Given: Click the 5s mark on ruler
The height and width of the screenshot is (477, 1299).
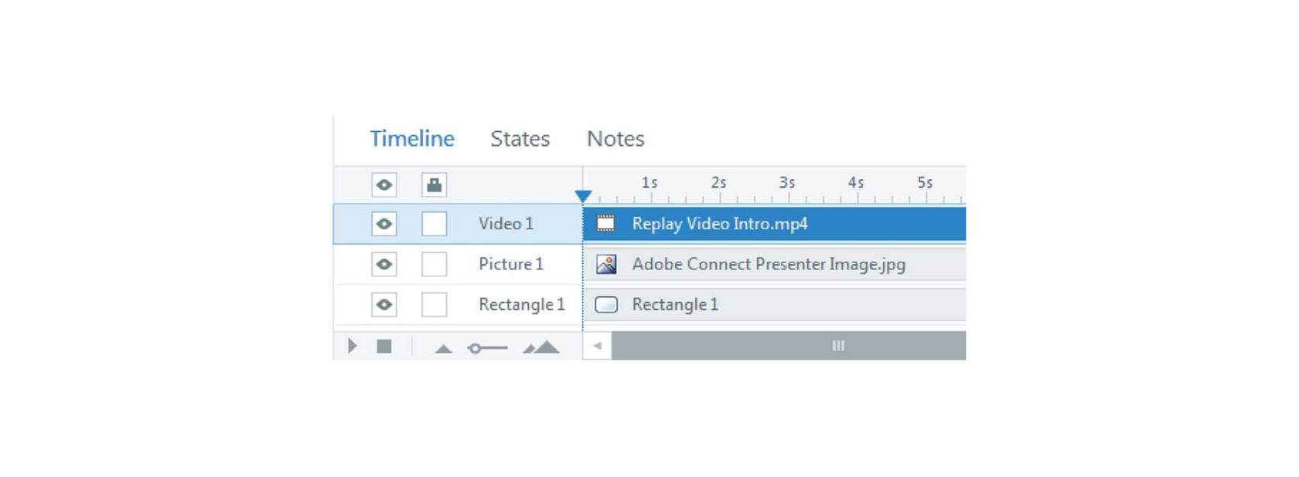Looking at the screenshot, I should tap(925, 183).
